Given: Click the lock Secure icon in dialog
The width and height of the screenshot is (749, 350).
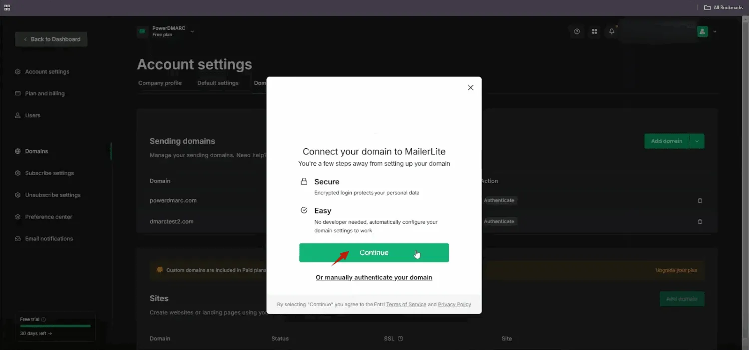Looking at the screenshot, I should [x=304, y=181].
